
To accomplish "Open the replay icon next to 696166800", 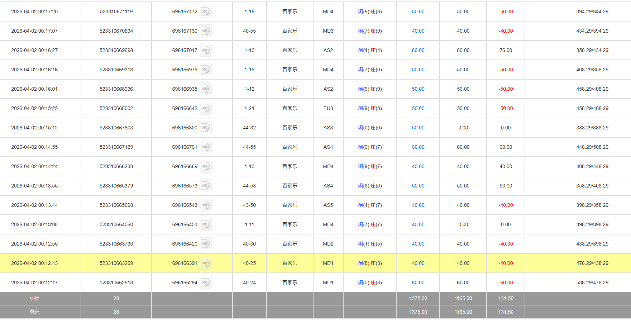I will 205,128.
